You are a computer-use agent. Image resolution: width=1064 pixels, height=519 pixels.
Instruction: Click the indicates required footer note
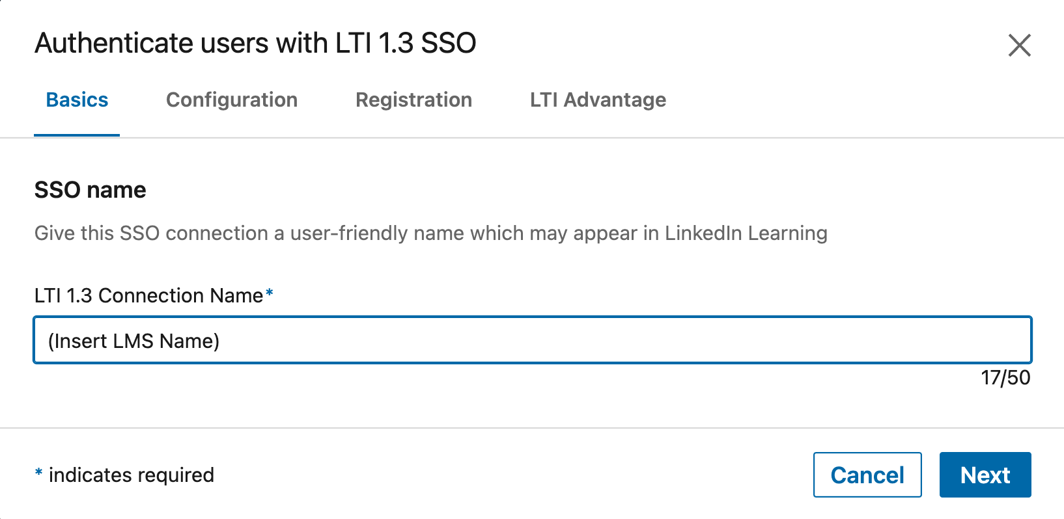(124, 475)
